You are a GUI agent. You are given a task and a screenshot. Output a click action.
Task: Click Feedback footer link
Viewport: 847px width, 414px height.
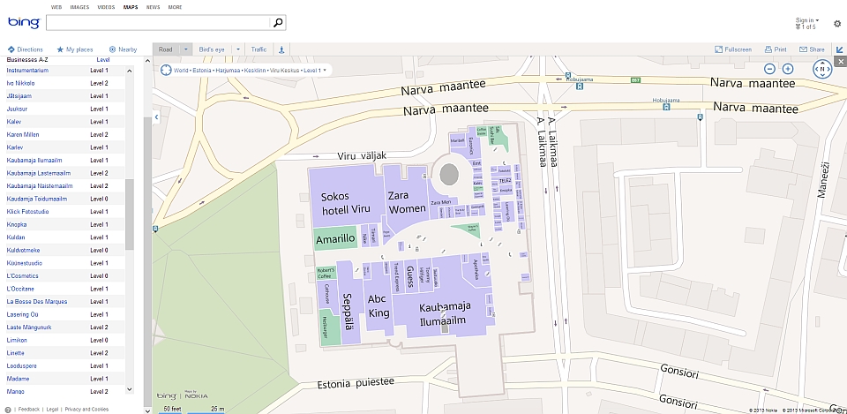[28, 409]
